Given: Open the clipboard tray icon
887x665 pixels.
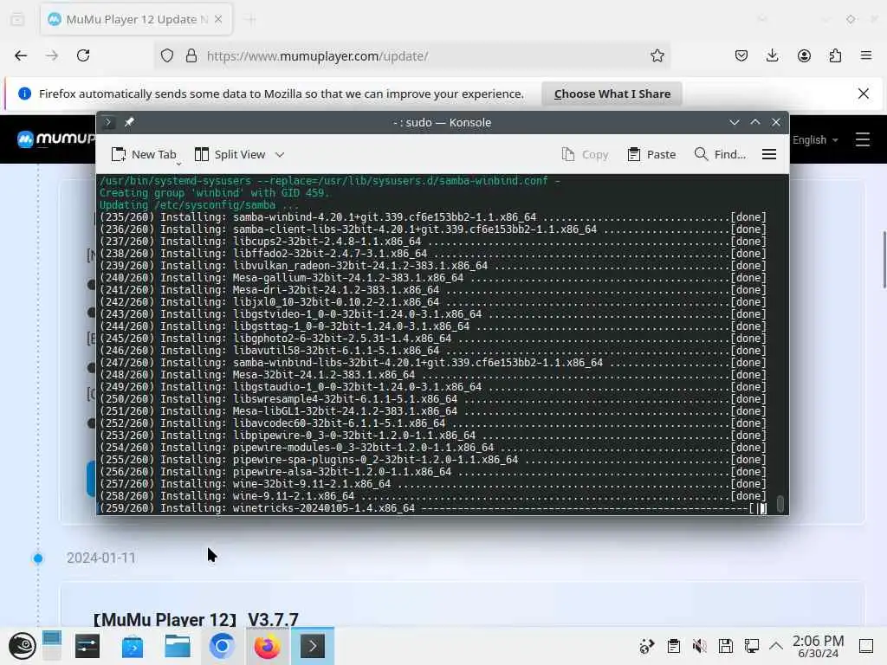Looking at the screenshot, I should click(x=674, y=646).
